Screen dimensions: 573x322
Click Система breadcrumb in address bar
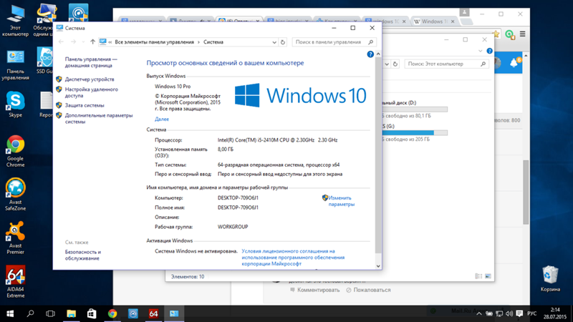(213, 42)
